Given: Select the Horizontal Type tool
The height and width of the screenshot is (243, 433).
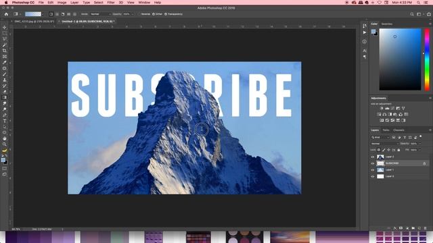Looking at the screenshot, I should coord(5,121).
